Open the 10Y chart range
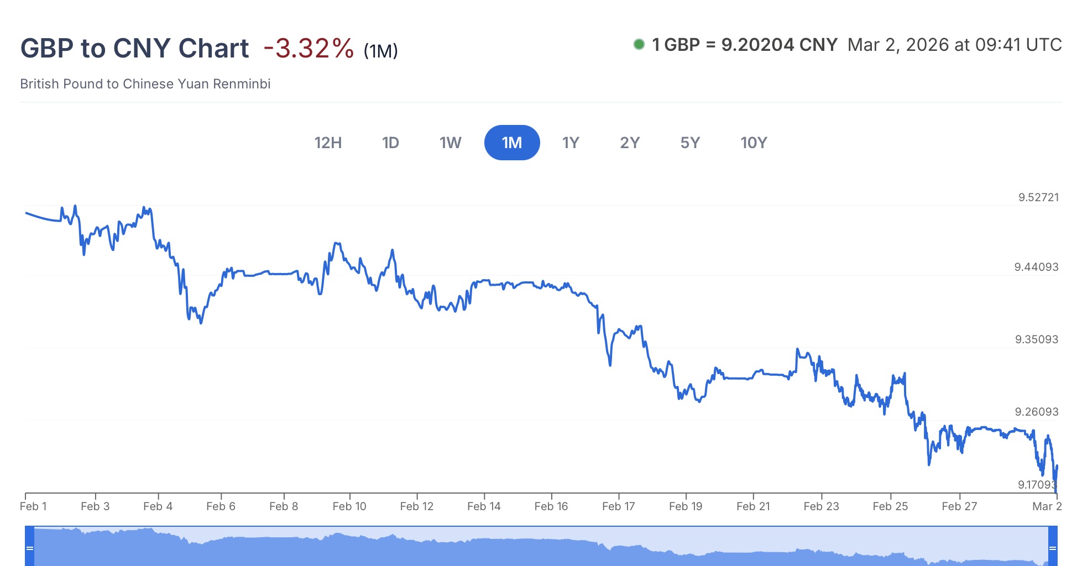 point(754,143)
